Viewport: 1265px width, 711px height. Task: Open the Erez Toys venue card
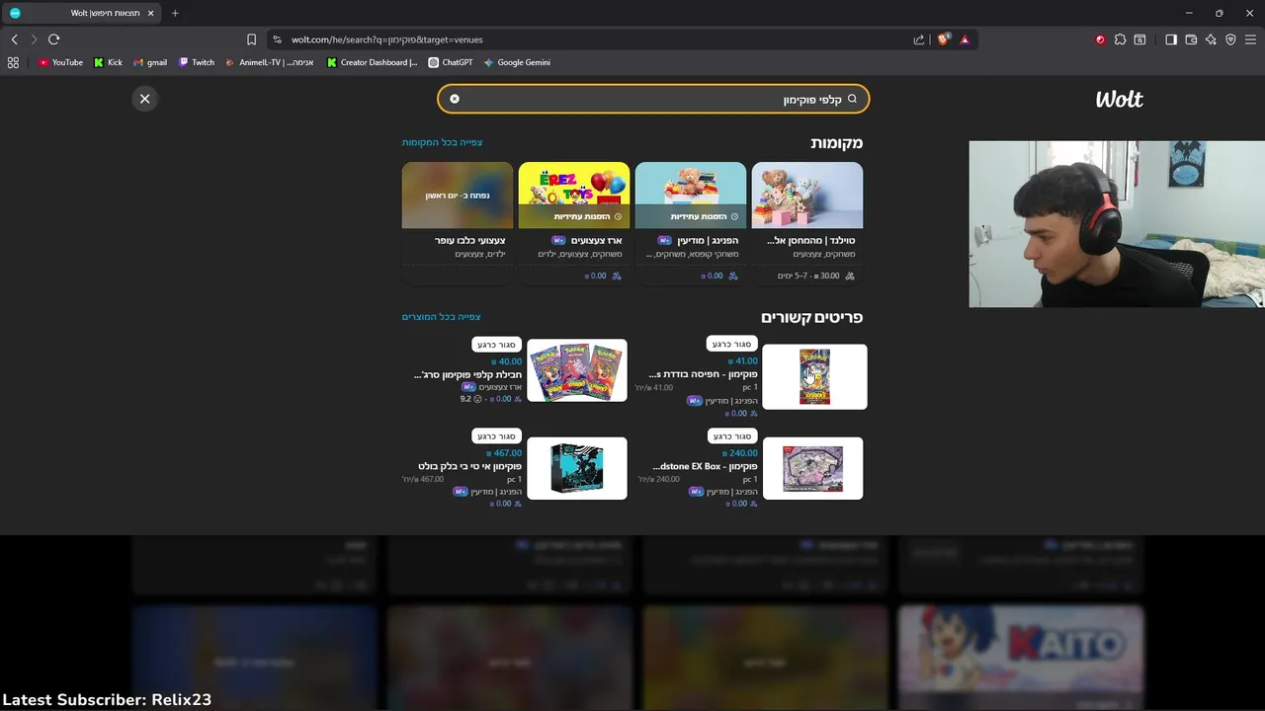574,223
